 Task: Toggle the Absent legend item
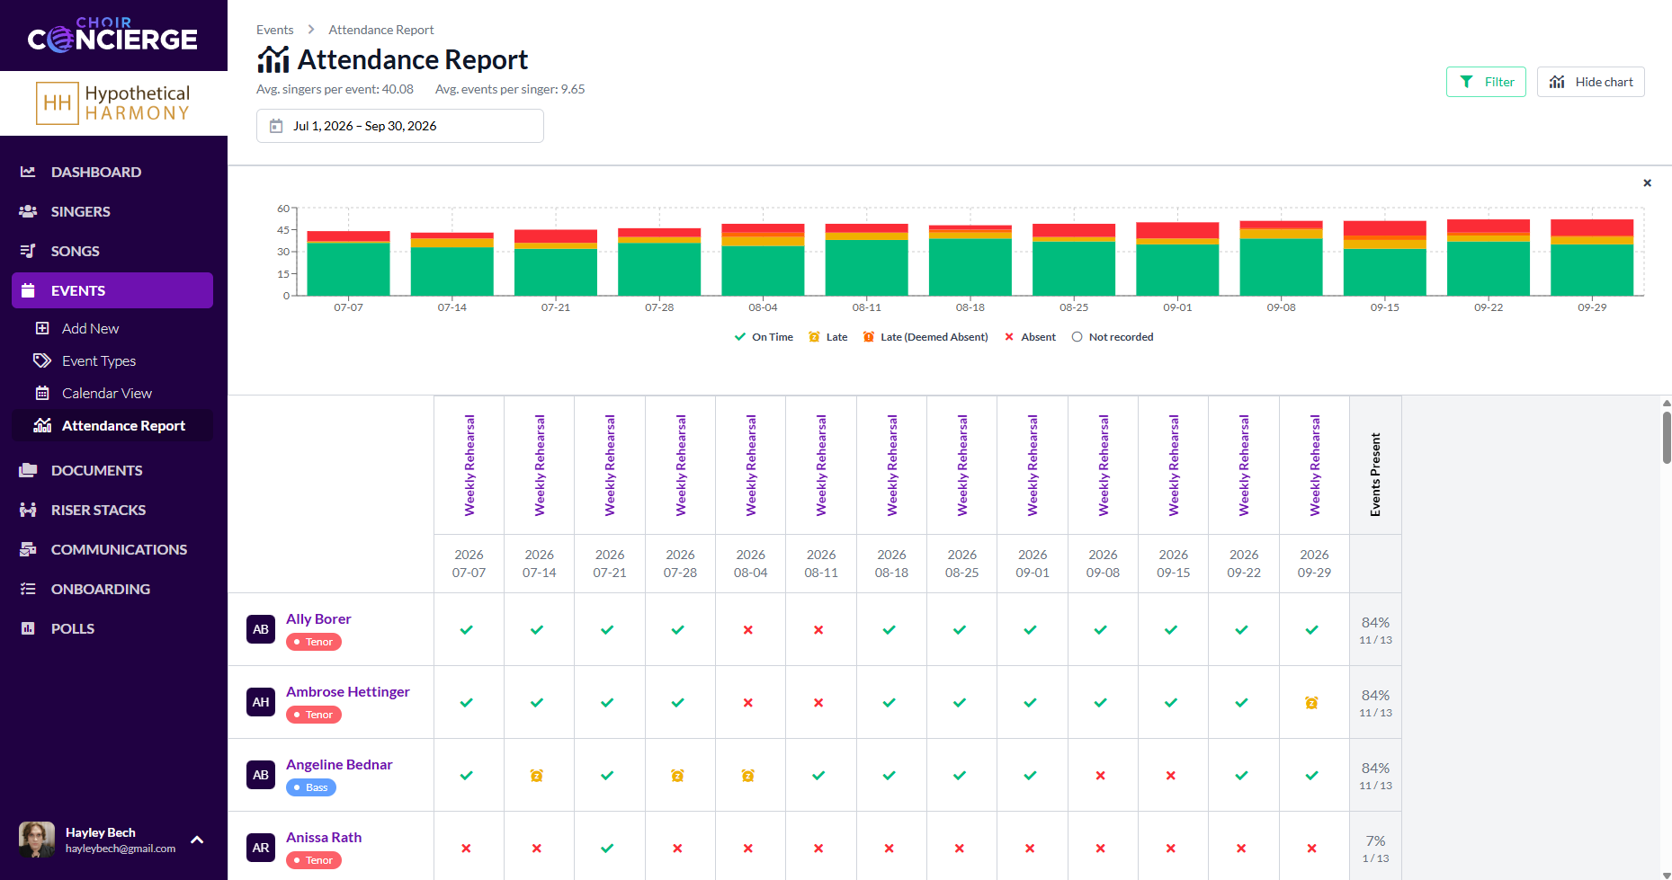(x=1030, y=337)
